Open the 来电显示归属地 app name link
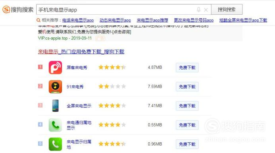The image size is (275, 153). 79,144
